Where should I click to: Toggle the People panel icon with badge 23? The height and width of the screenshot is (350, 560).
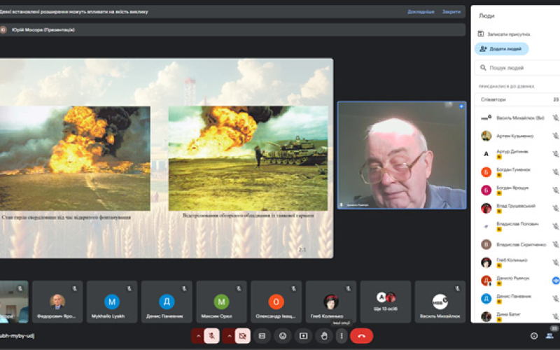coord(549,336)
